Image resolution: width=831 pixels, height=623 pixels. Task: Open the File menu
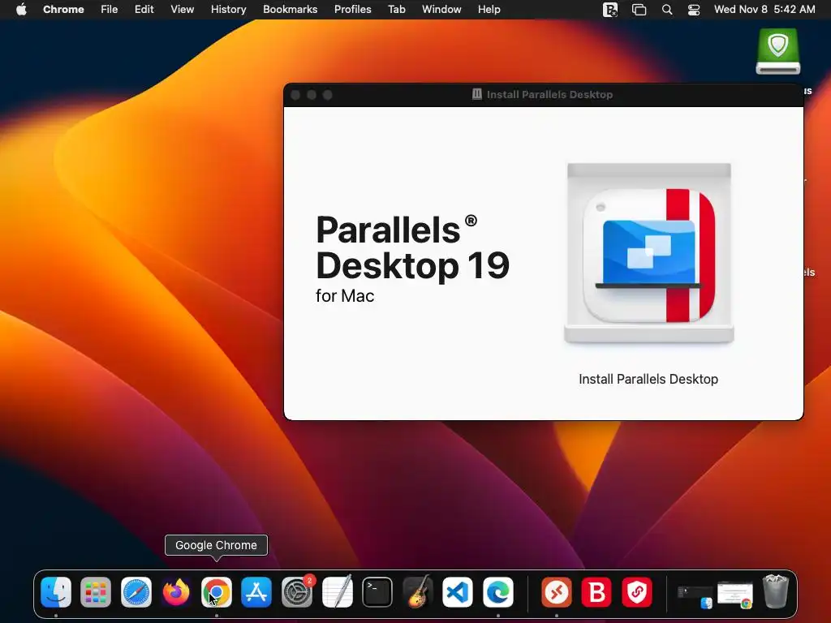[x=110, y=9]
